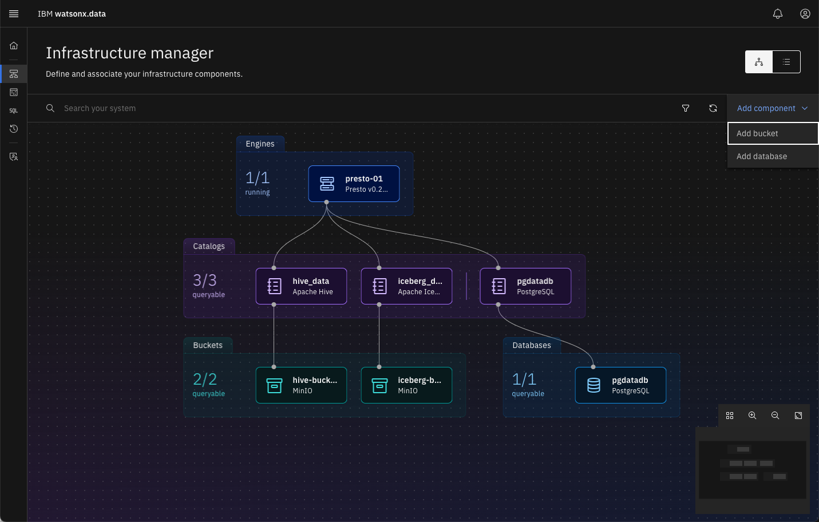Image resolution: width=819 pixels, height=522 pixels.
Task: Select the pgdatadb catalog node
Action: pyautogui.click(x=525, y=286)
